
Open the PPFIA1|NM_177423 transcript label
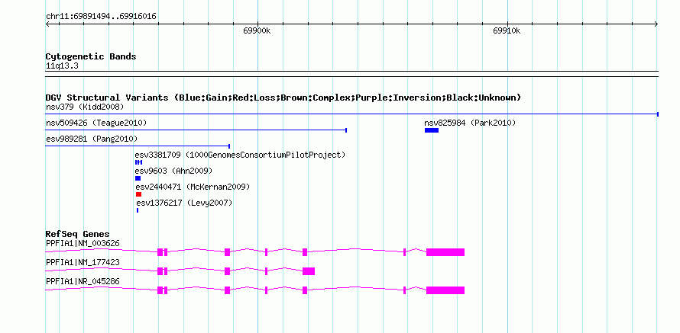pyautogui.click(x=83, y=262)
